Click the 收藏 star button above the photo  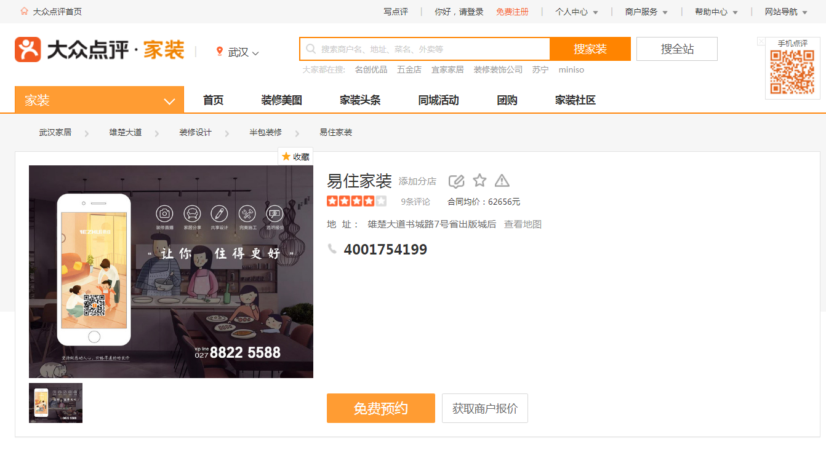point(295,157)
